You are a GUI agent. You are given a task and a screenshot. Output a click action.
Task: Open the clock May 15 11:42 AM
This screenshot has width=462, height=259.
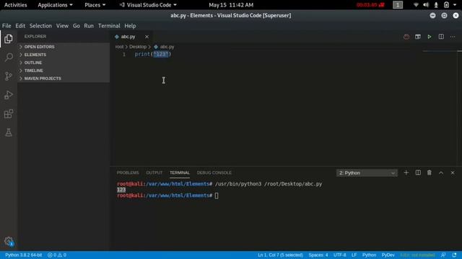[231, 5]
